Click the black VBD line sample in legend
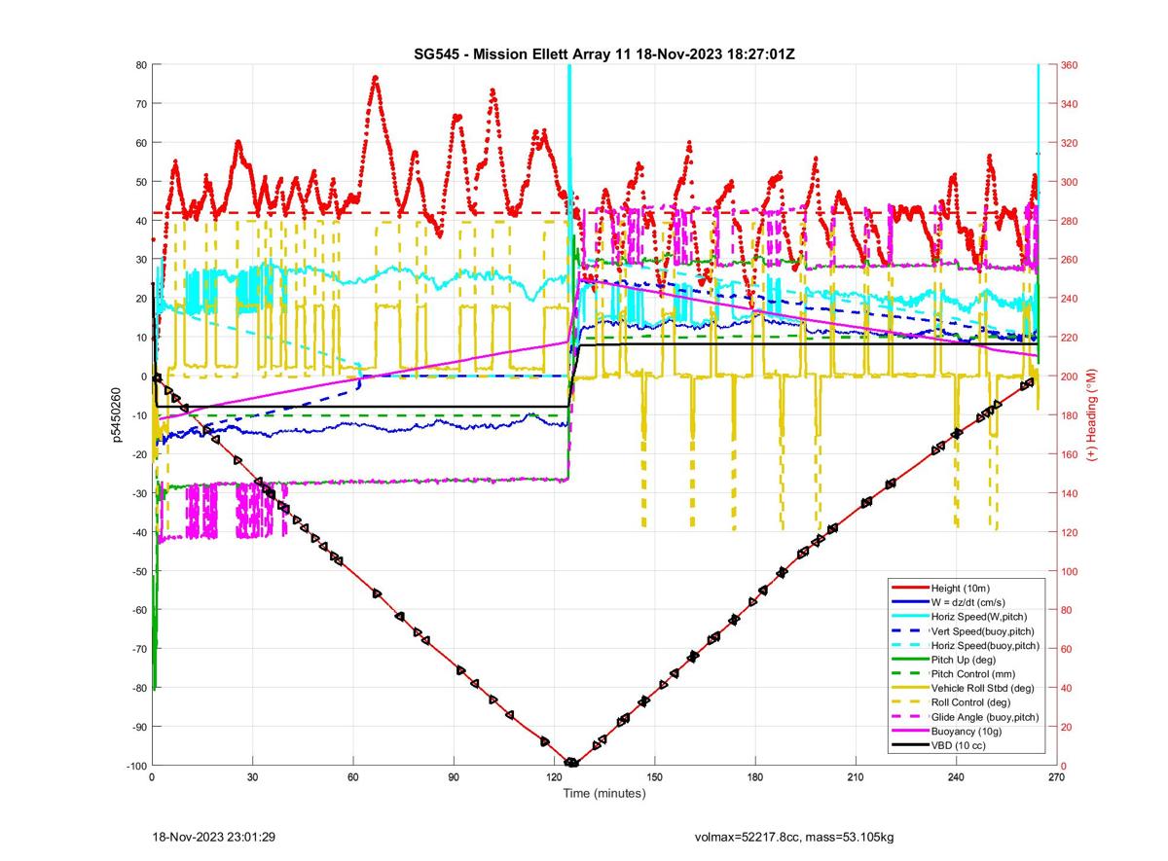1168x861 pixels. tap(909, 745)
